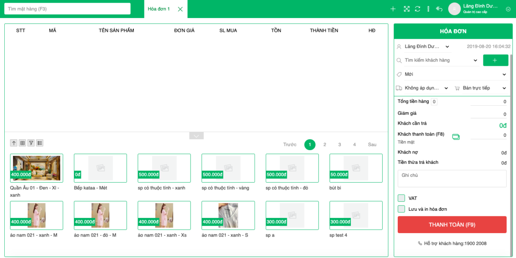Select the 'Hóa đơn 1' tab
This screenshot has height=258, width=516.
tap(159, 9)
